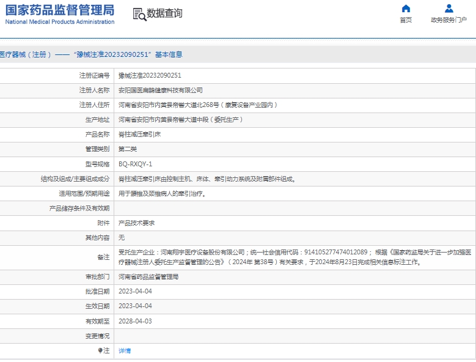476x362 pixels.
Task: Click the 产品储存条件及有效期 label
Action: [79, 209]
